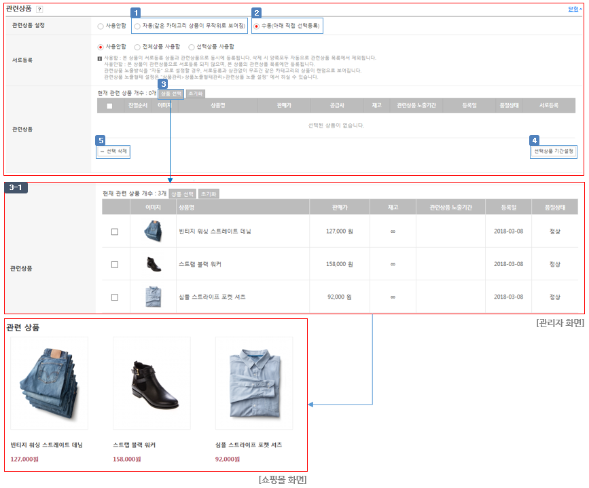Image resolution: width=589 pixels, height=488 pixels.
Task: Check the box for 심플 스트라이프 포켓 셔츠
Action: (x=115, y=297)
